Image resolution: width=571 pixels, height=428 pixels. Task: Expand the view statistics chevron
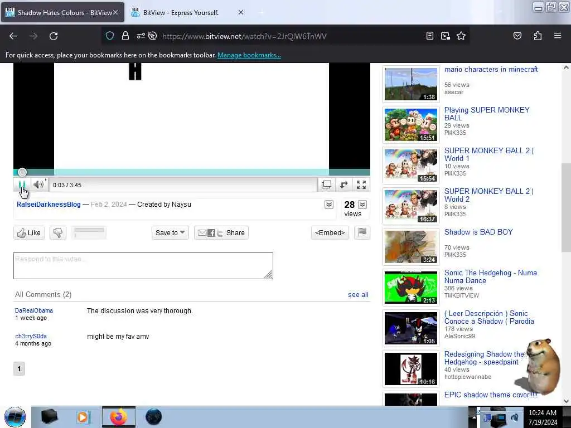tap(362, 205)
